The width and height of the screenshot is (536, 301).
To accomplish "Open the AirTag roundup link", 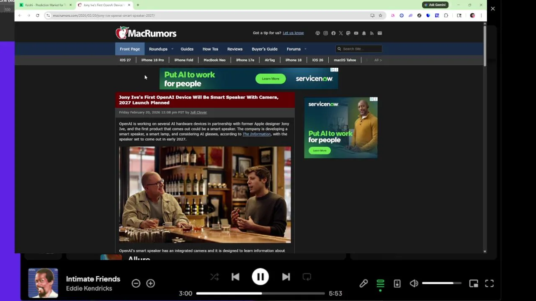I will tap(270, 60).
